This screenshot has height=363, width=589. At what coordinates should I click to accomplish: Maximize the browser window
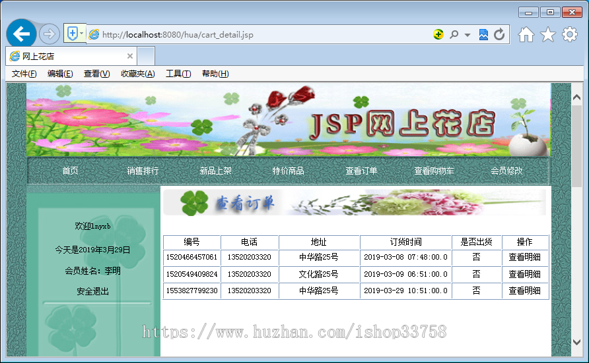click(x=550, y=13)
